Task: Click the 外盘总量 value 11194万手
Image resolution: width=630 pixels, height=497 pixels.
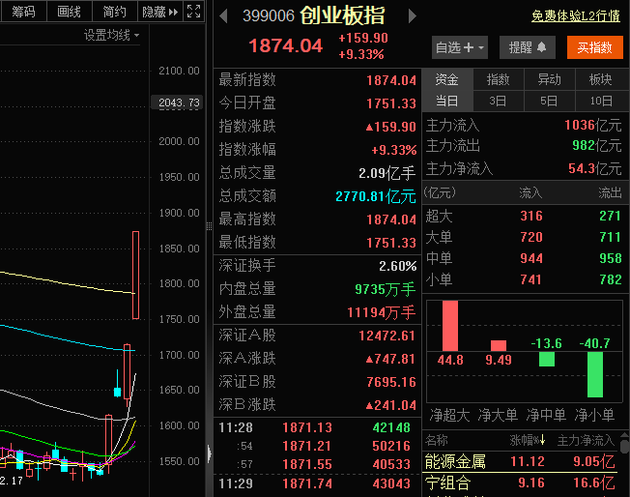Action: coord(382,312)
